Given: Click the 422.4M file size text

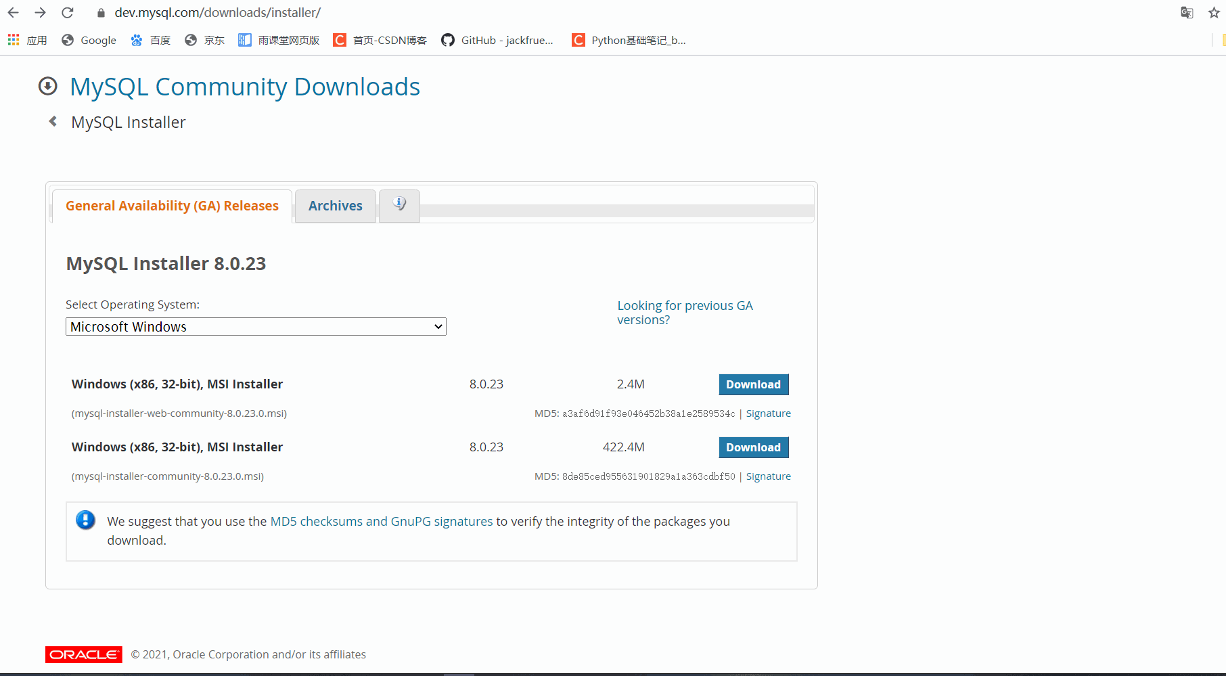Looking at the screenshot, I should coord(624,447).
